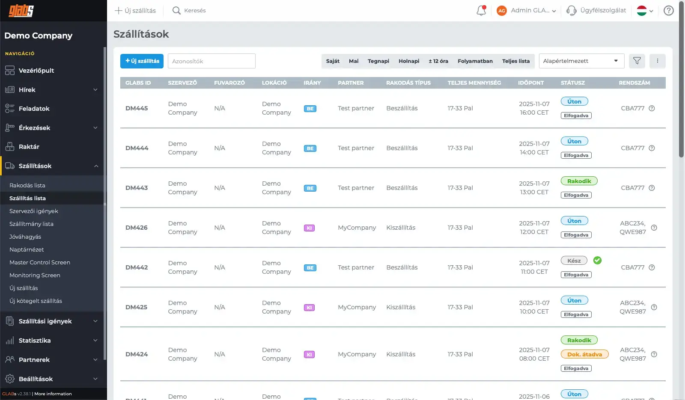This screenshot has height=400, width=685.
Task: Open the language flag dropdown
Action: (645, 11)
